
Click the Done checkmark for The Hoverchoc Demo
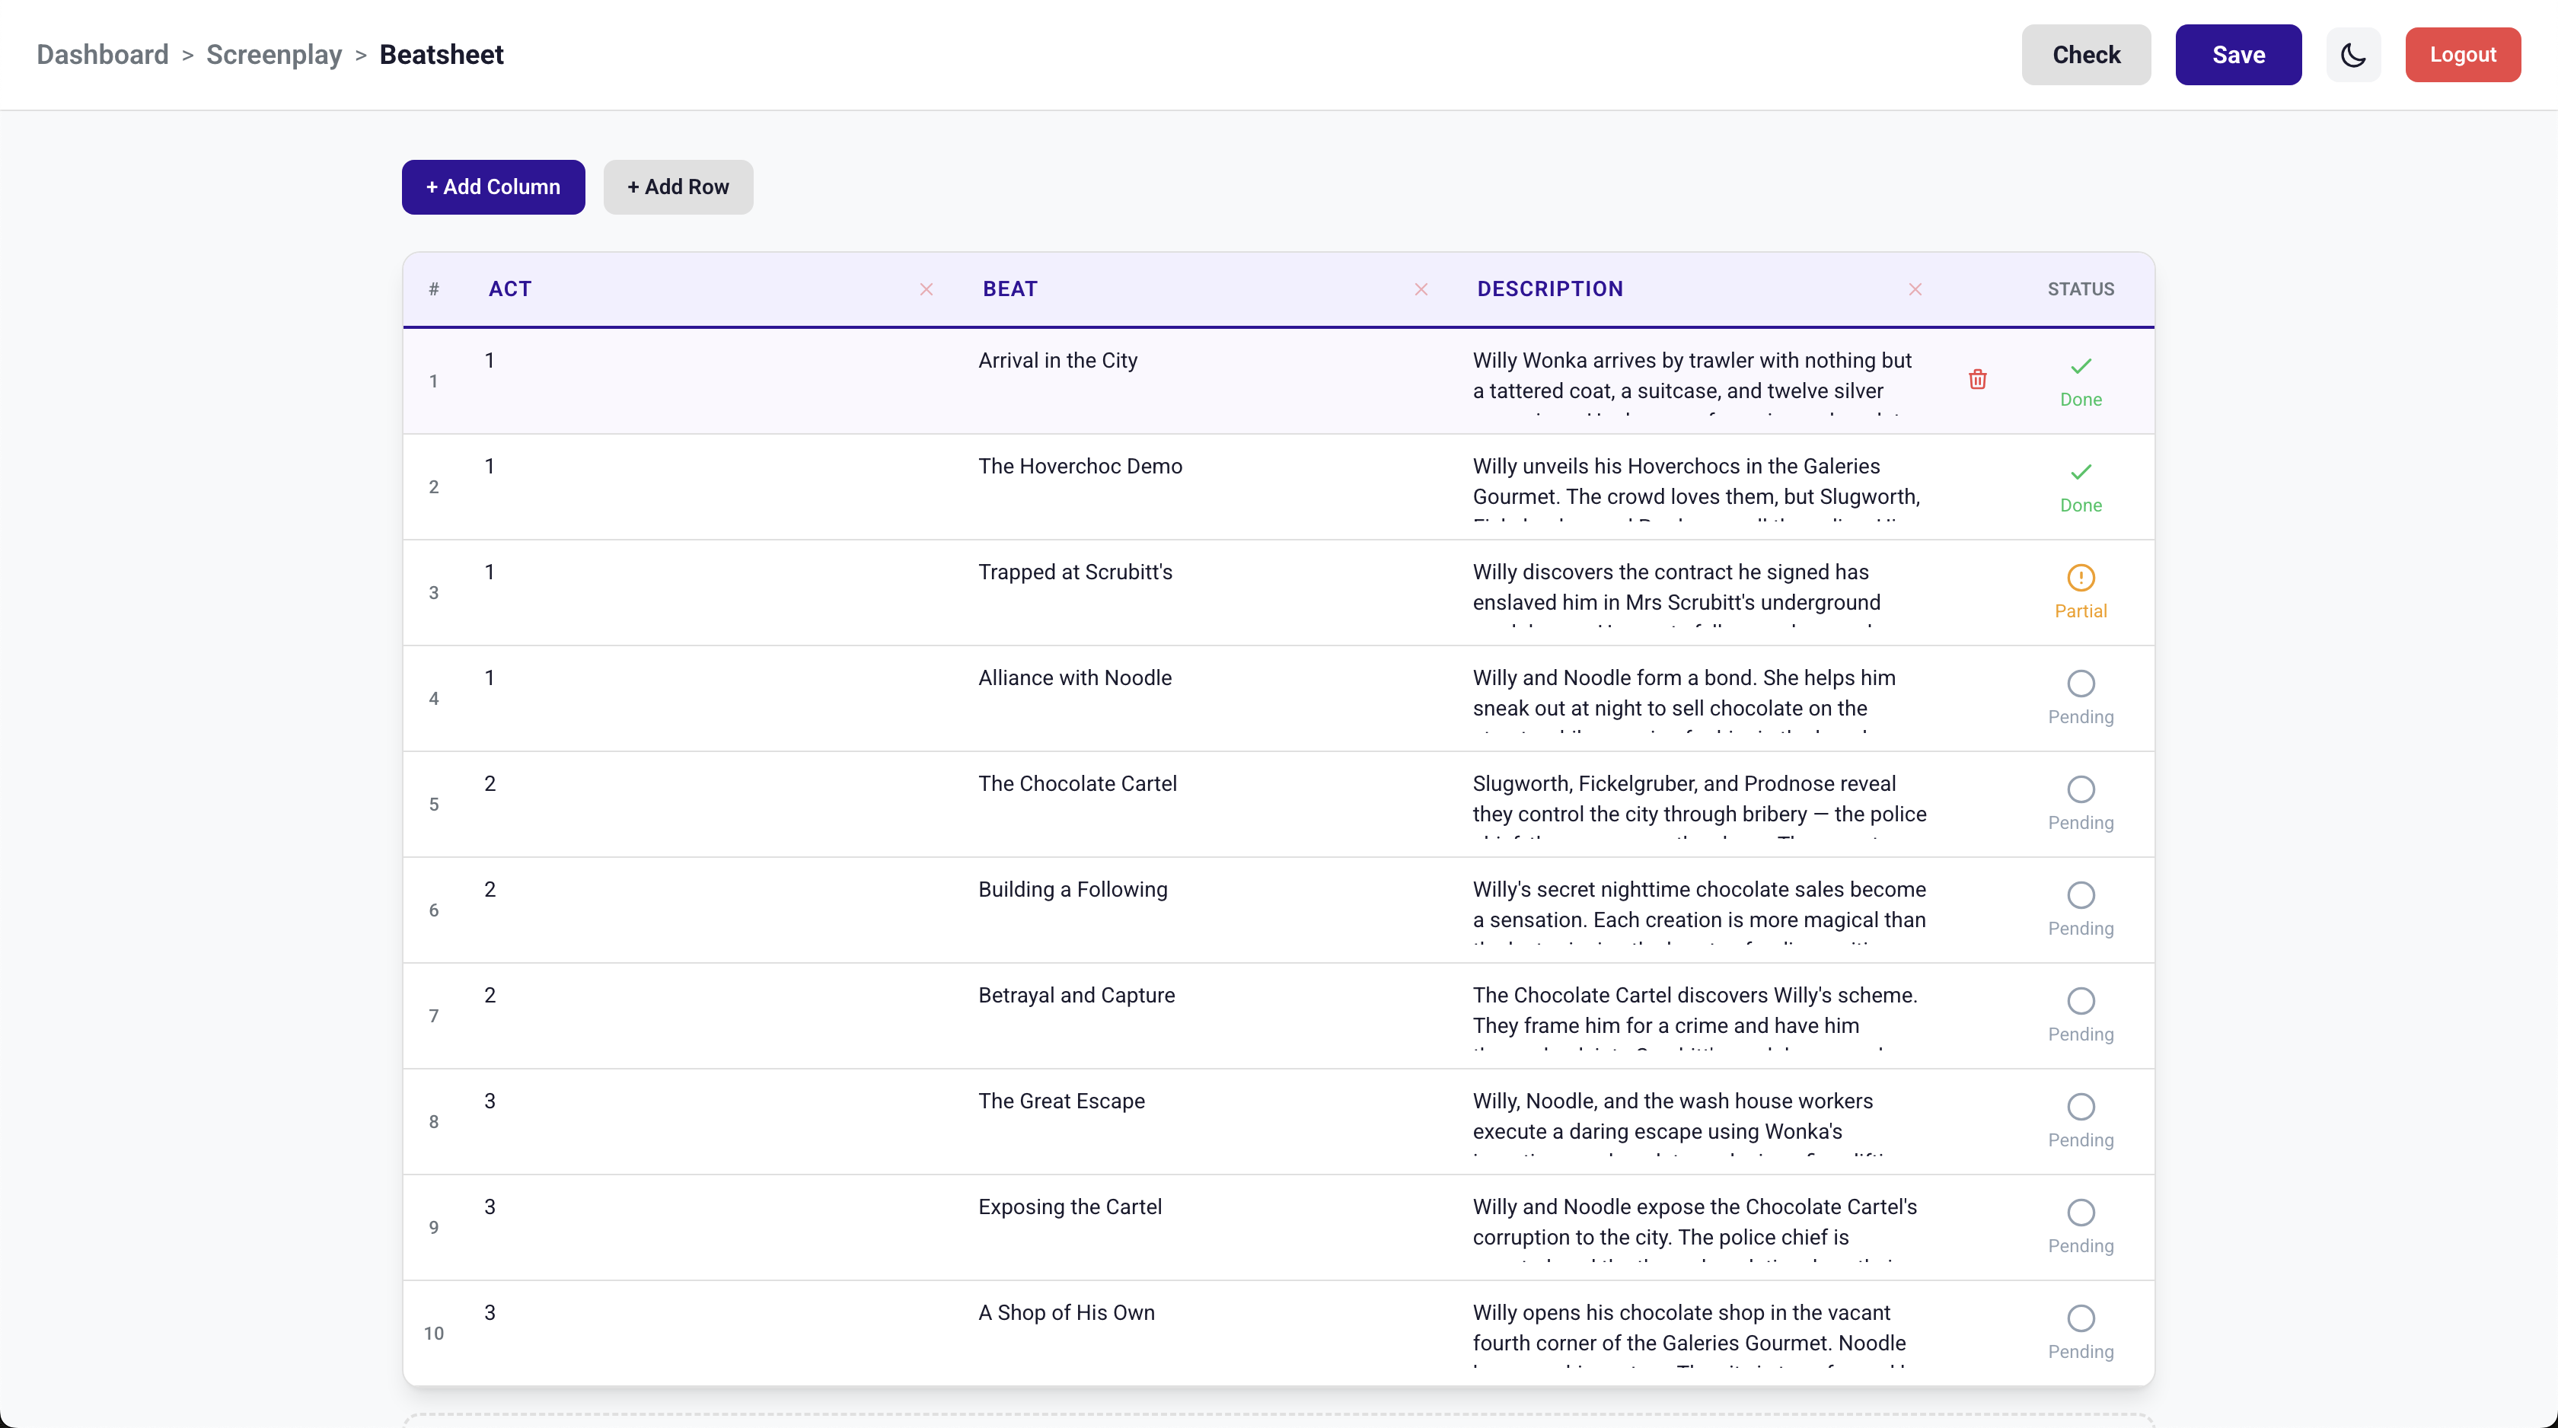pos(2081,473)
